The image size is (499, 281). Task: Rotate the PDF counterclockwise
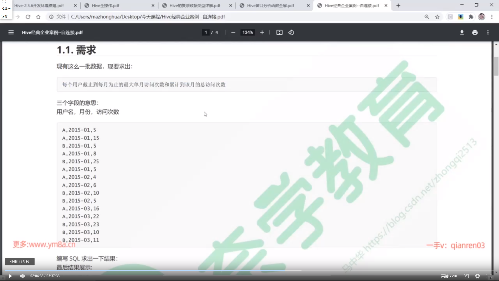291,33
